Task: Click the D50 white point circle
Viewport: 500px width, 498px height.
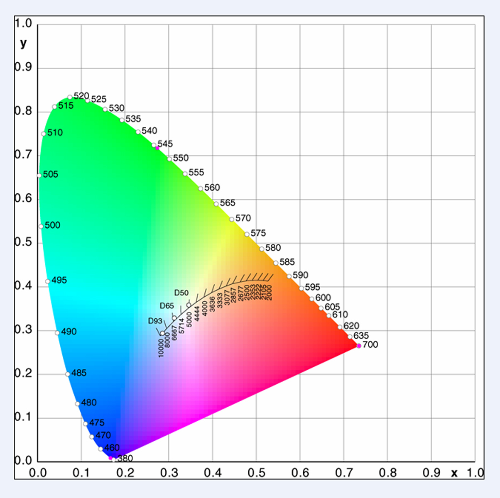Action: click(189, 305)
